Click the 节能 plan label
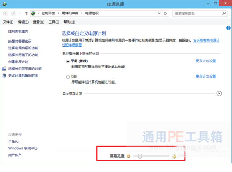232x172 pixels. [74, 76]
